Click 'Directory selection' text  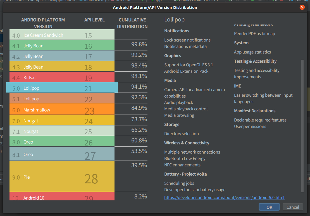point(181,134)
